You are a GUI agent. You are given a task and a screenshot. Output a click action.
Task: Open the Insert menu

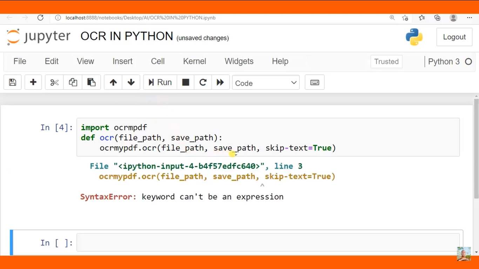122,61
